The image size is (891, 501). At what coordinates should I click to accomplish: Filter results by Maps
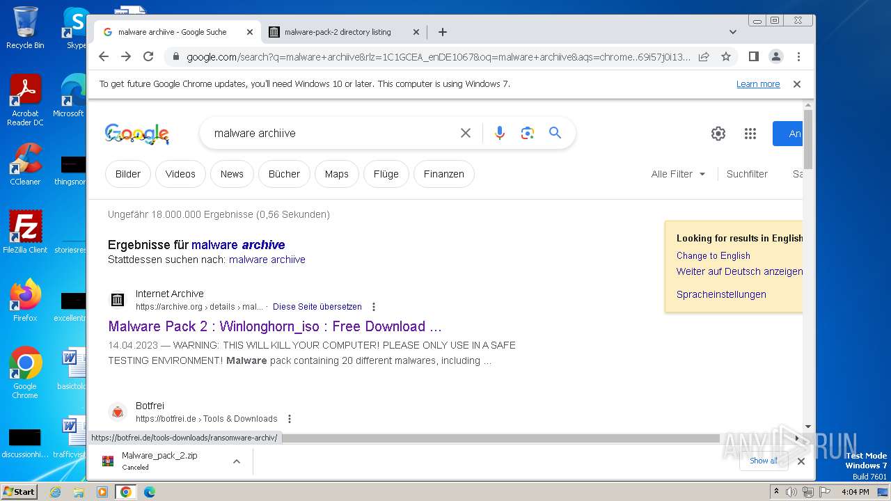coord(336,174)
